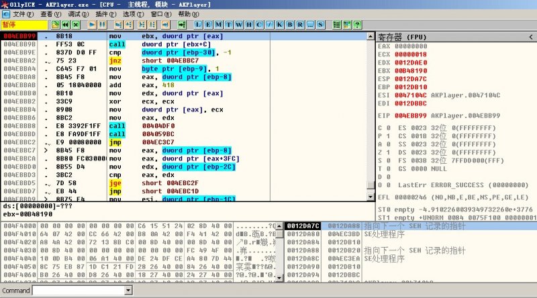The image size is (537, 298).
Task: Select the call 00404DF0 instruction
Action: pos(183,126)
